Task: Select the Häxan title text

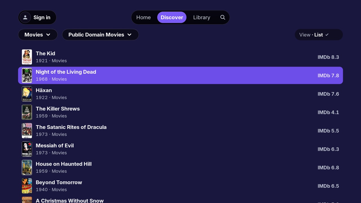Action: tap(44, 90)
